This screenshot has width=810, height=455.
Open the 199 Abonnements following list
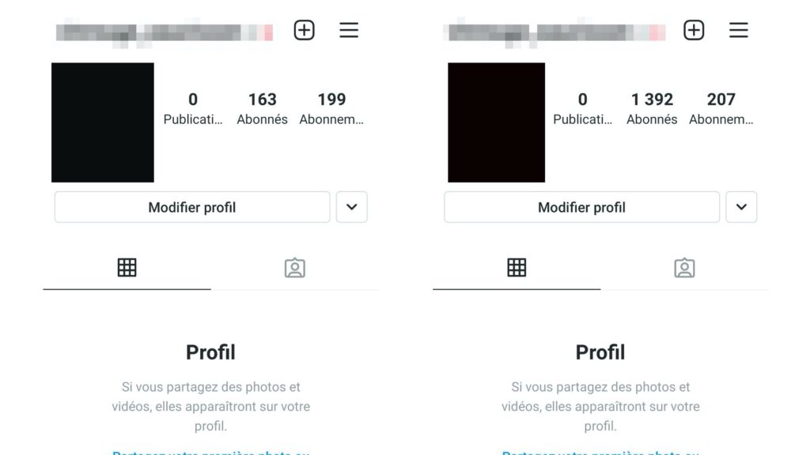331,108
